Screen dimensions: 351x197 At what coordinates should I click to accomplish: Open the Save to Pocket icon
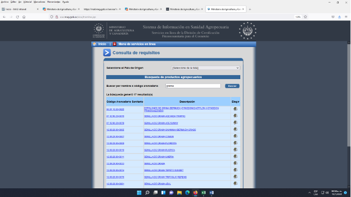pos(333,17)
